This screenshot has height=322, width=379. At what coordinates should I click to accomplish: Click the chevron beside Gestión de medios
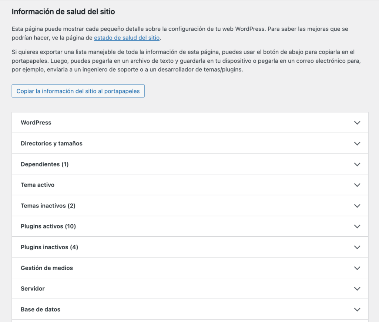click(357, 268)
